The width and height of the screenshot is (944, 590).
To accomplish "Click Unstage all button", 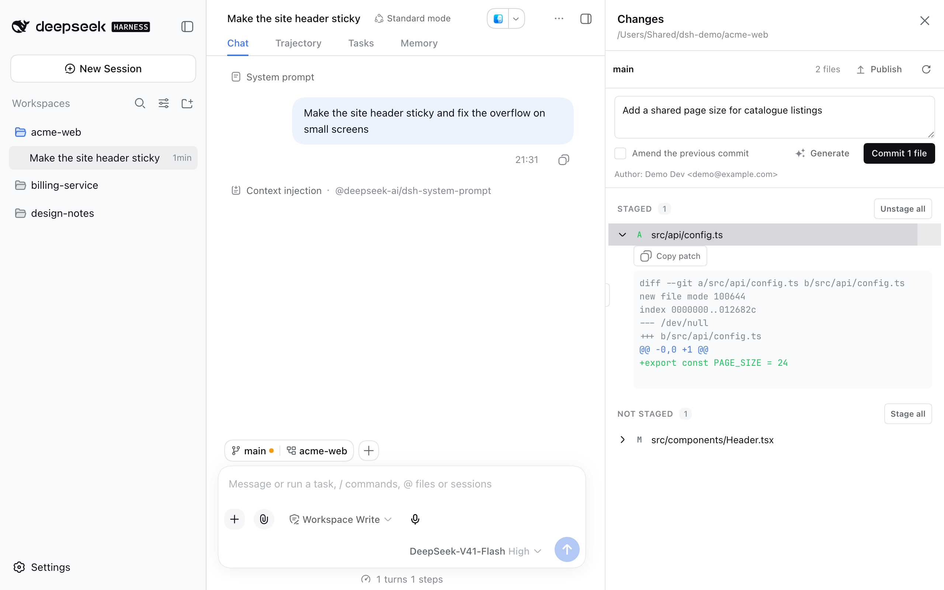I will click(x=903, y=209).
